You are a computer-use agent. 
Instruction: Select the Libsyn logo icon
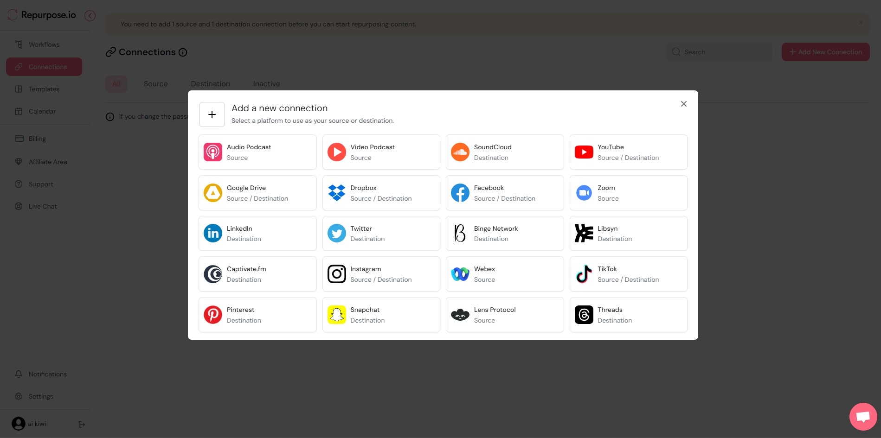pos(584,233)
